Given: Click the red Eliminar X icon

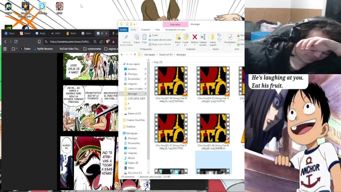Looking at the screenshot, I should point(195,37).
